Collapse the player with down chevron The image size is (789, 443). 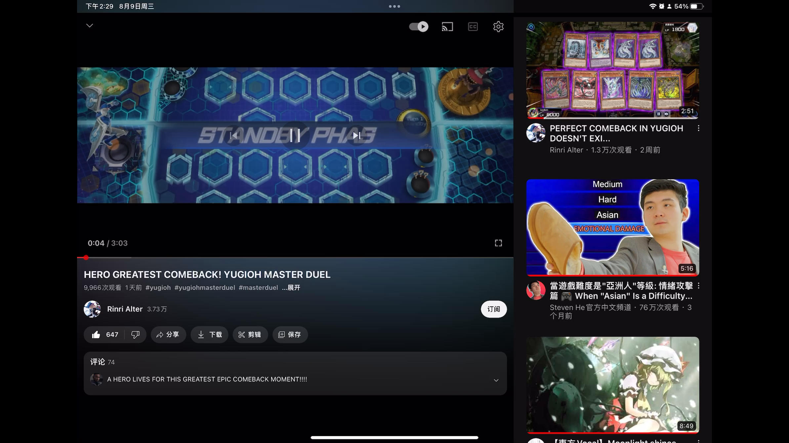(90, 26)
